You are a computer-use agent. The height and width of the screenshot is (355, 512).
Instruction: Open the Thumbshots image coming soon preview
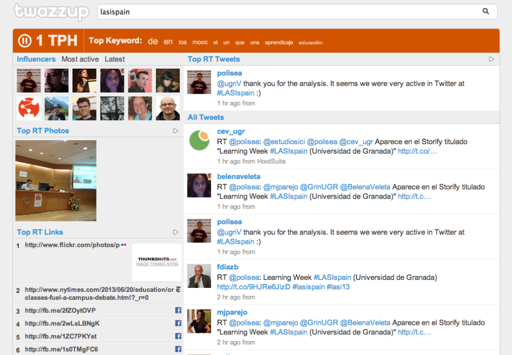click(157, 262)
